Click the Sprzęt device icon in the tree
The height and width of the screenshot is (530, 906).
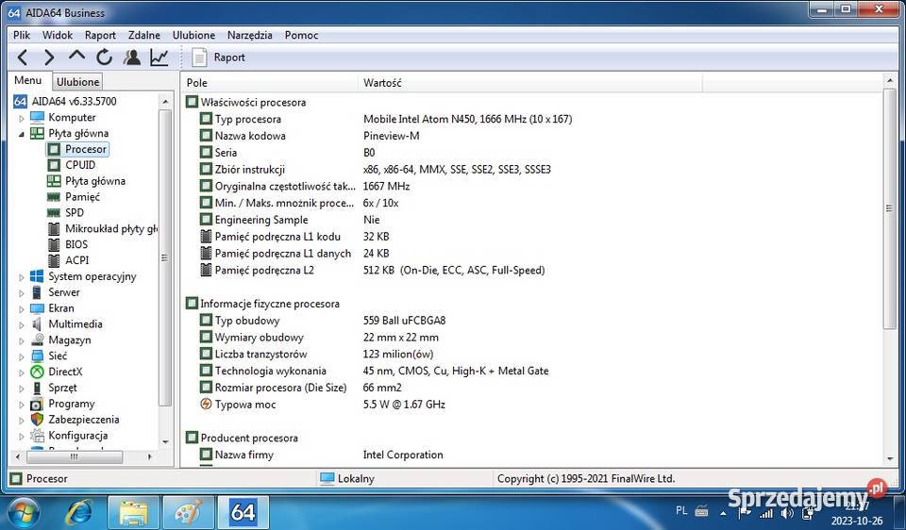pos(37,388)
